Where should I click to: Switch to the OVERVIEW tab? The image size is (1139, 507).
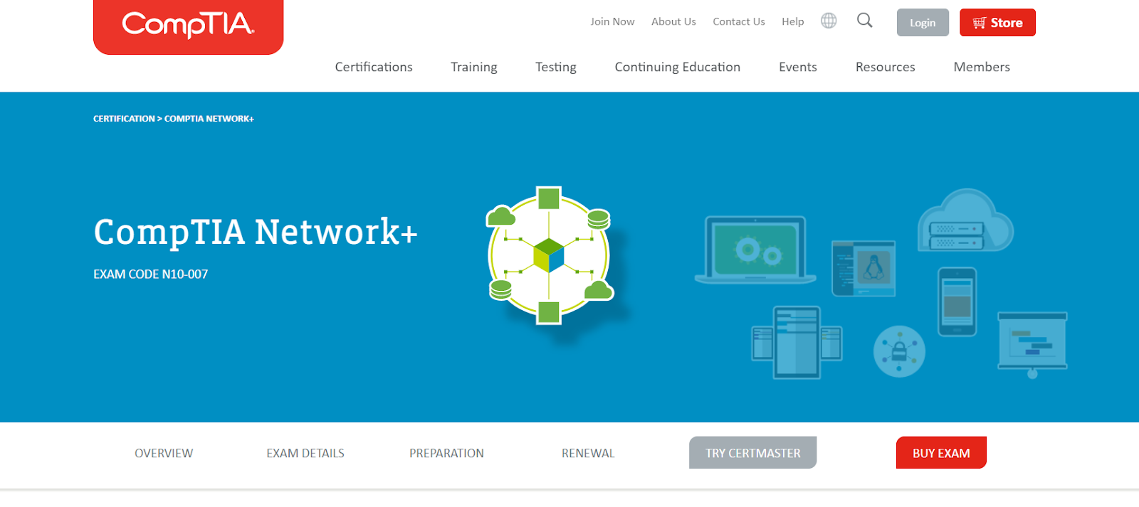click(x=164, y=453)
